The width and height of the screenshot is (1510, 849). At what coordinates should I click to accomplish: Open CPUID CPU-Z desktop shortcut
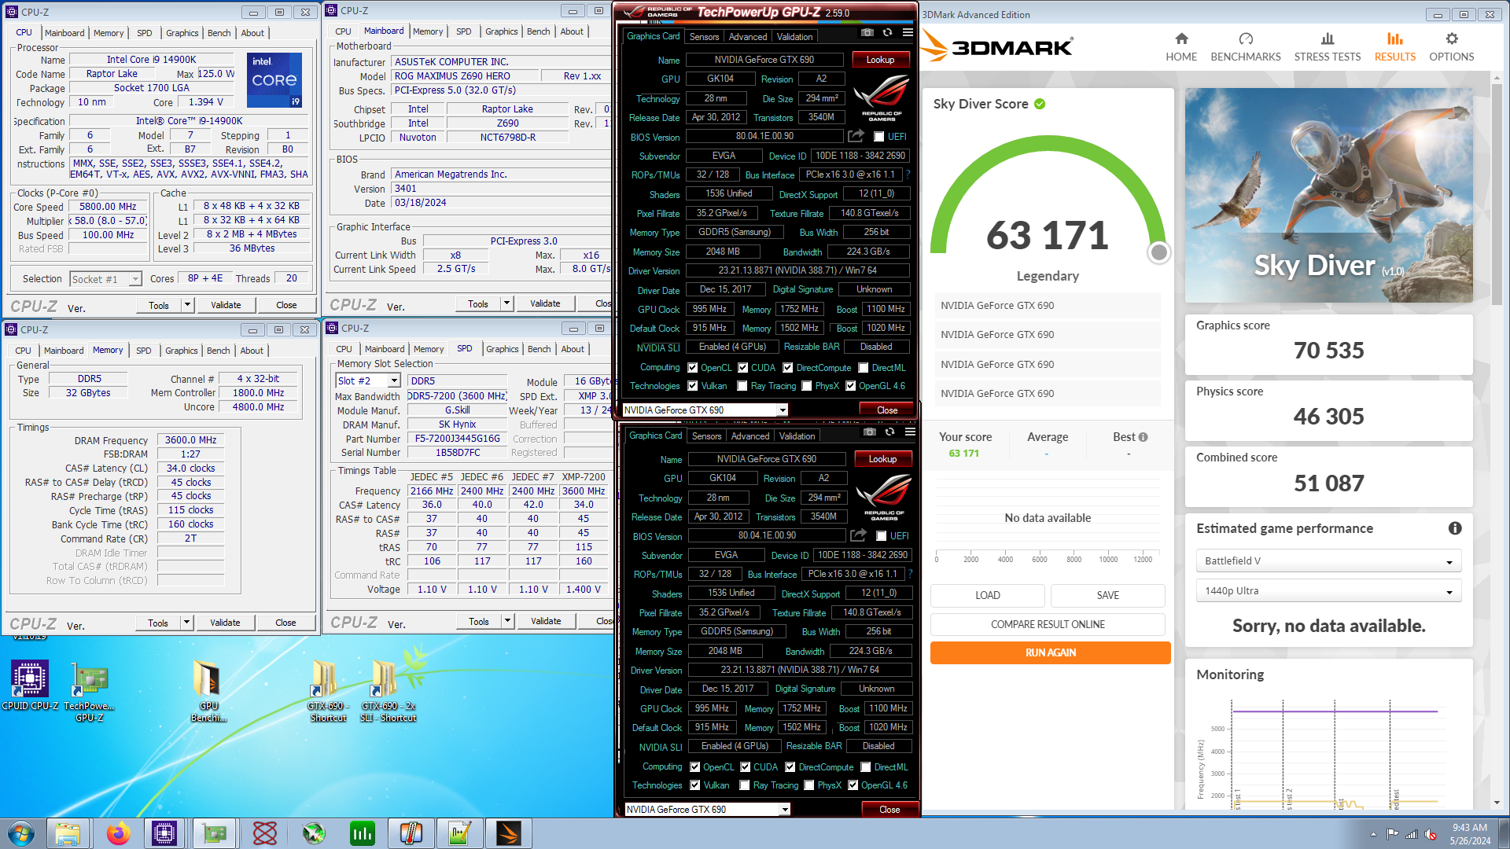tap(30, 685)
